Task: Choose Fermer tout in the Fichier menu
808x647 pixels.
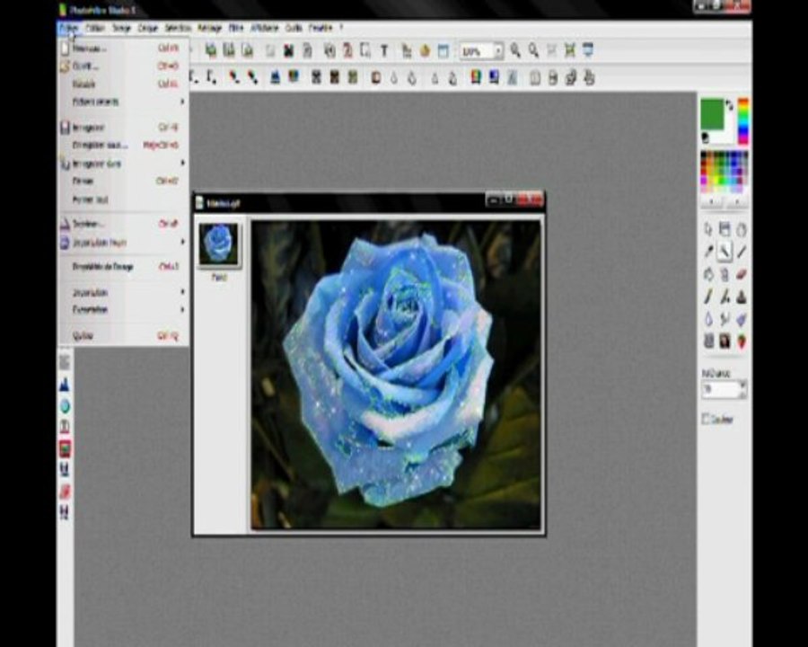Action: click(124, 199)
